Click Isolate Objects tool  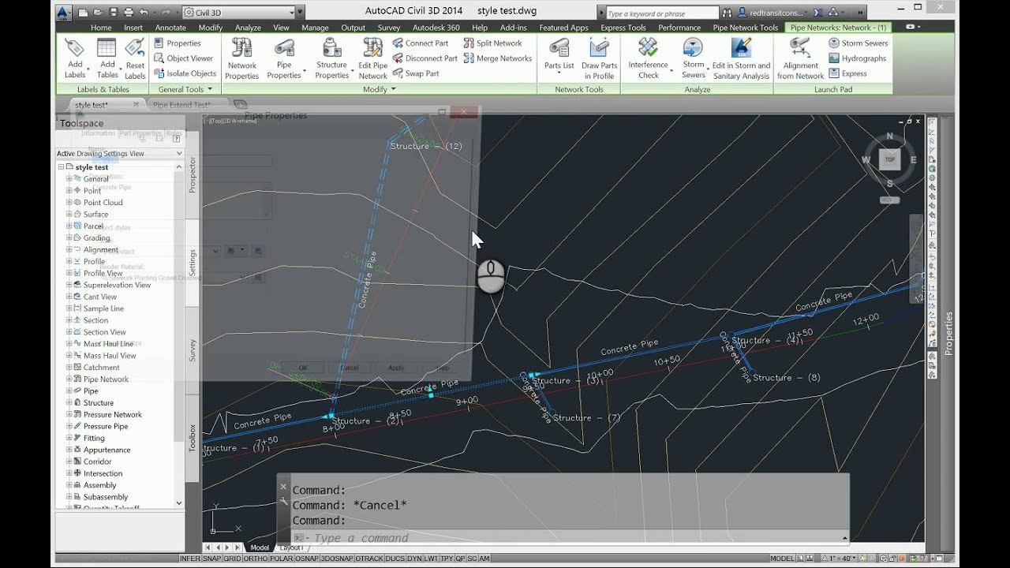[x=185, y=73]
